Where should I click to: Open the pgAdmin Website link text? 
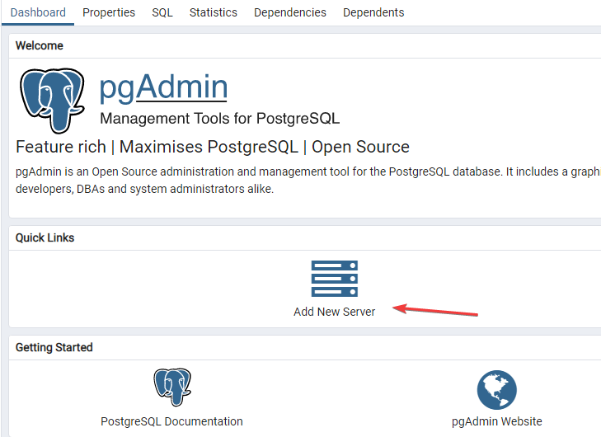coord(497,421)
